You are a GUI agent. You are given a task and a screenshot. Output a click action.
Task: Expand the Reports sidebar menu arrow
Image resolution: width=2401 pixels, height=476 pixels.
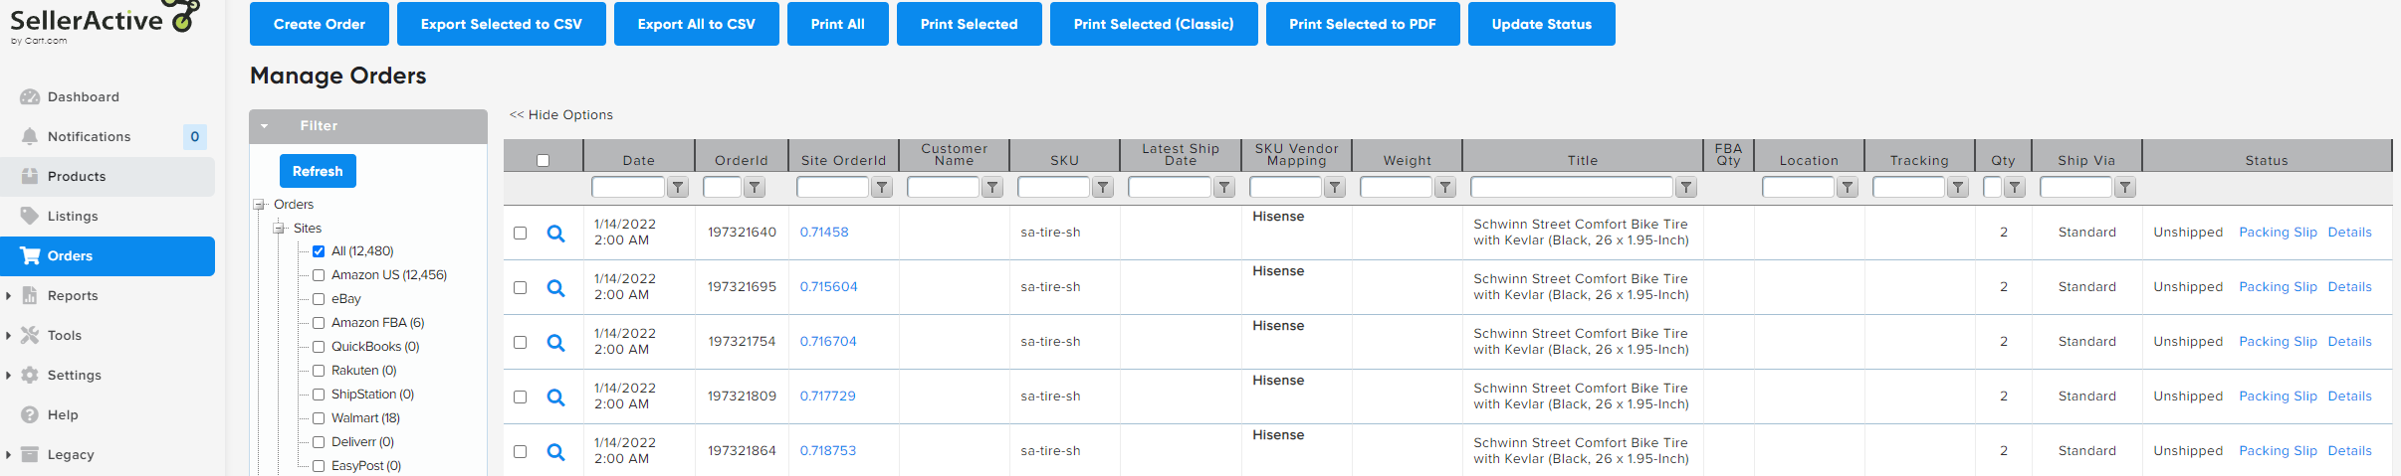(8, 295)
